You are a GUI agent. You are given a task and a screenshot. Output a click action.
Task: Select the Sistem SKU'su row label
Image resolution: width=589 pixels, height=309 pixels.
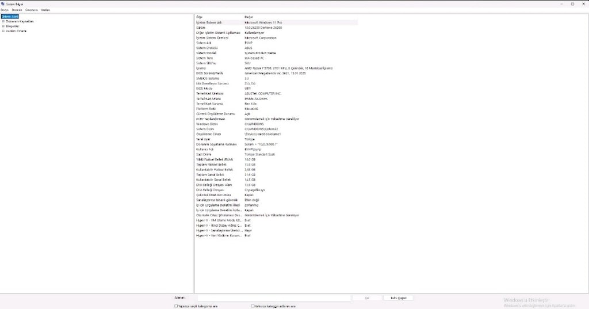[206, 63]
